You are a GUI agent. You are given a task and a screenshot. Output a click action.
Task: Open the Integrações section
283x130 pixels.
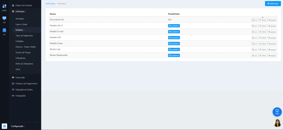20,96
